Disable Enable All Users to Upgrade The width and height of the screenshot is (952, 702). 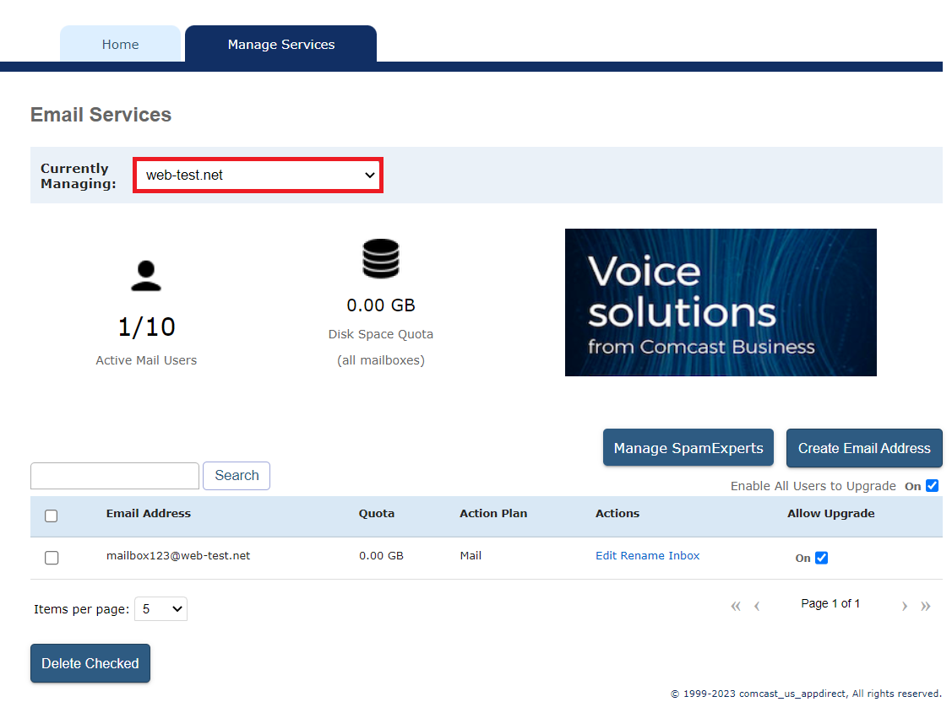click(x=931, y=484)
